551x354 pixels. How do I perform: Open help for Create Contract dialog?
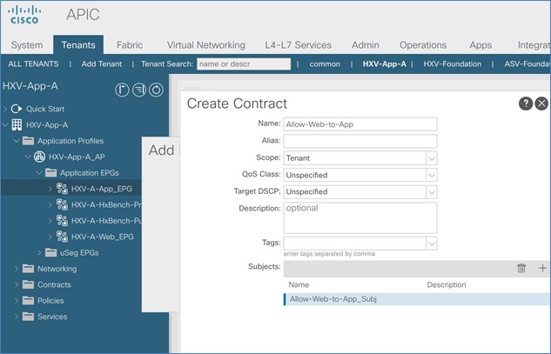coord(526,104)
